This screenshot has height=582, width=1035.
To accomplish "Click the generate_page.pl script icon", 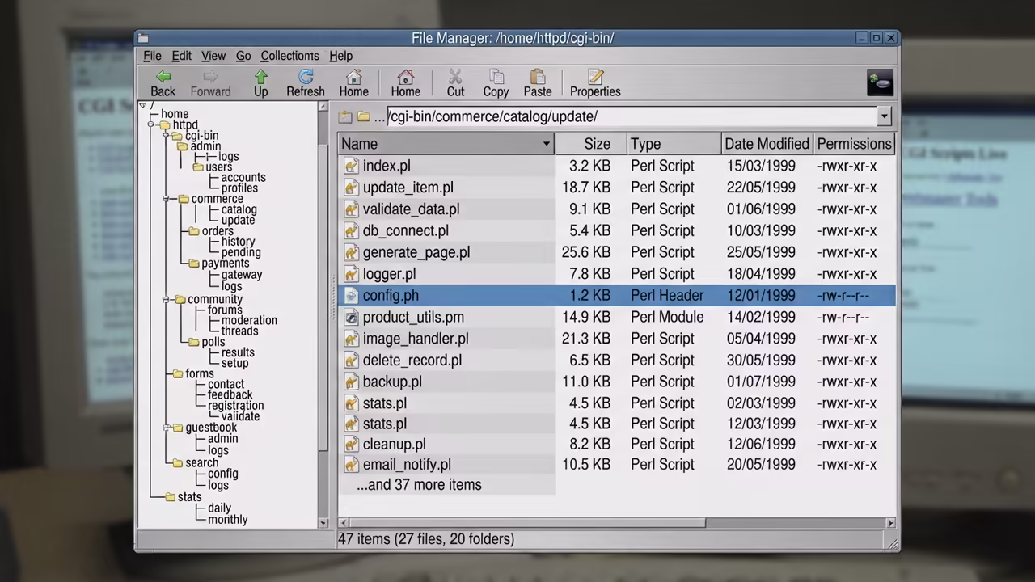I will (351, 252).
